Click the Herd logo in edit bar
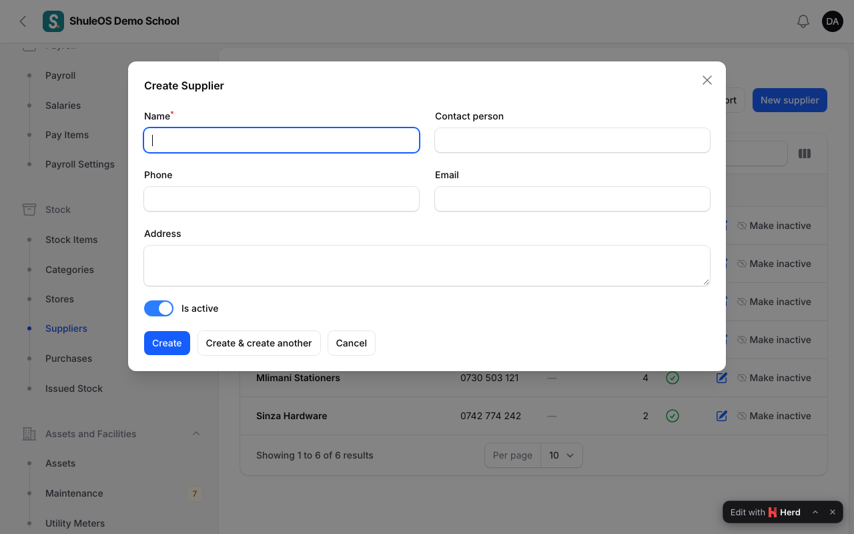The width and height of the screenshot is (854, 534). click(x=773, y=513)
